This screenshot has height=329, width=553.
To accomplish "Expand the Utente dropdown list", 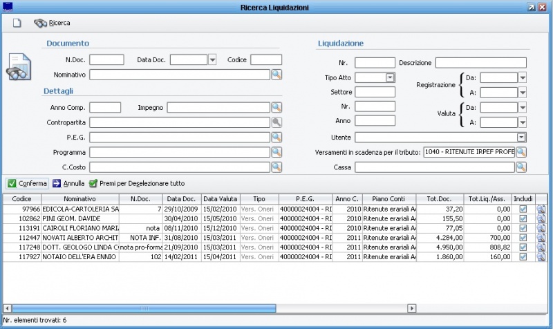I will (521, 138).
